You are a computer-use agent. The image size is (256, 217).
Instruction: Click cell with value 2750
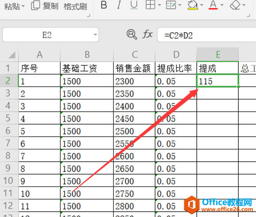pos(134,193)
